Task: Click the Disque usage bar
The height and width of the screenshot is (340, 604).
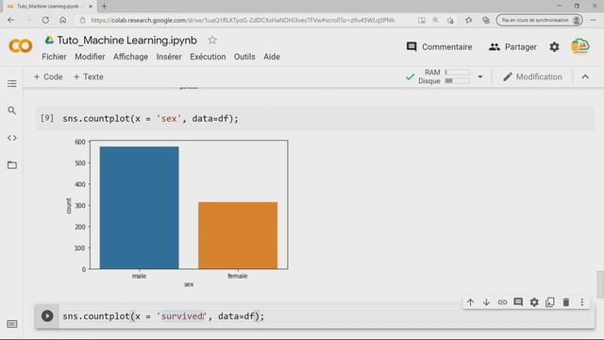Action: (x=457, y=81)
